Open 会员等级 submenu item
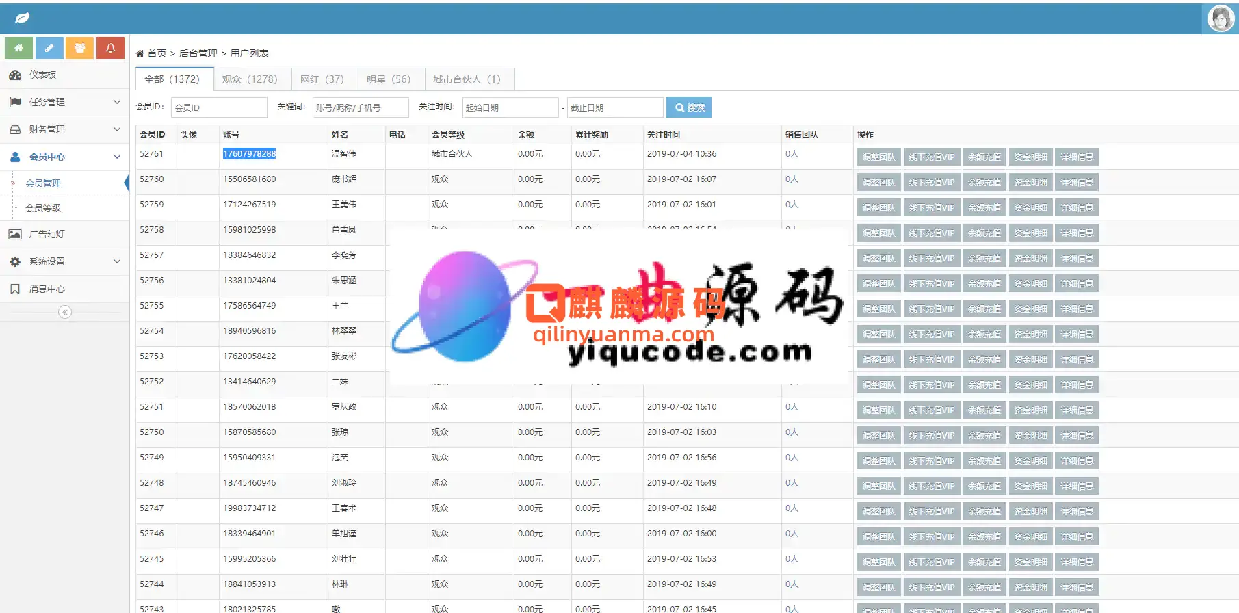 tap(43, 208)
